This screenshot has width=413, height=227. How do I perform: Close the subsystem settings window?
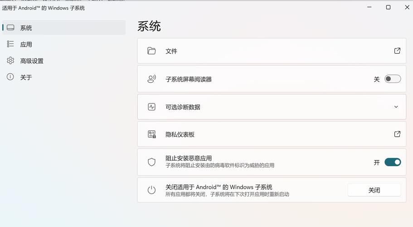pos(407,7)
